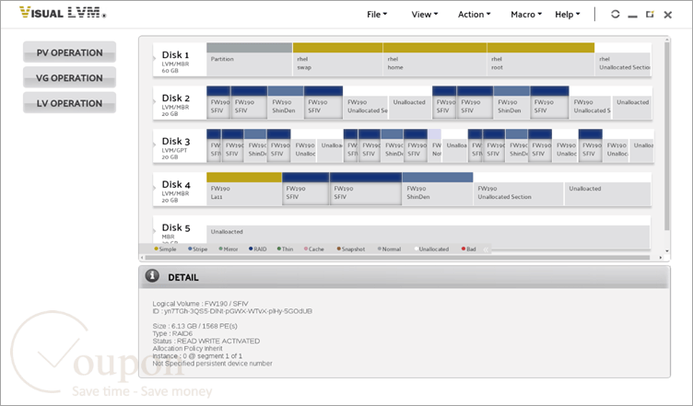
Task: Click the vertical scrollbar of disk list
Action: 667,136
